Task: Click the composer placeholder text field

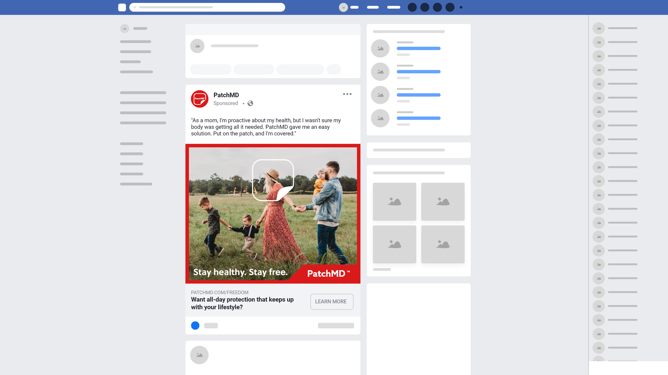Action: 234,46
